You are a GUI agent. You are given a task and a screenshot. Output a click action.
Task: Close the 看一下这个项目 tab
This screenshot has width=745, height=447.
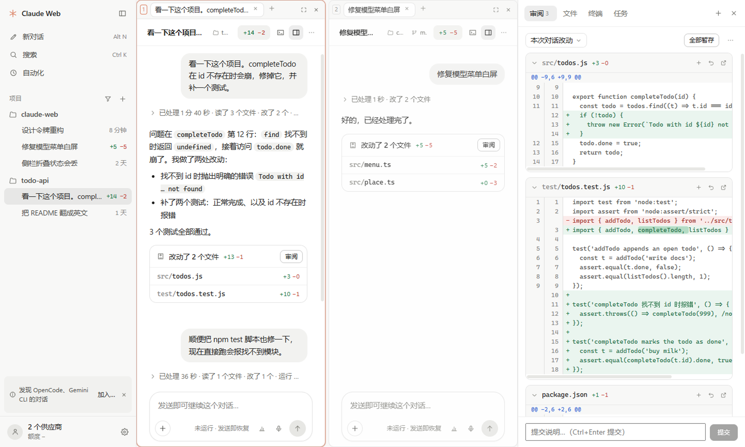[255, 9]
